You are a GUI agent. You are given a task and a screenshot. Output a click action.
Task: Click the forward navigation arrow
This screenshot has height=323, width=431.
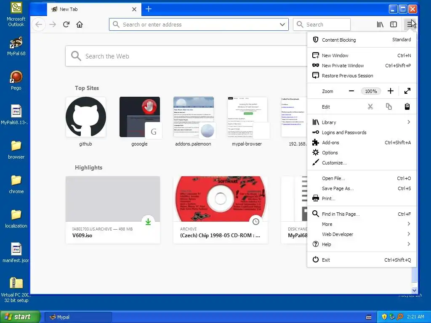coord(53,24)
